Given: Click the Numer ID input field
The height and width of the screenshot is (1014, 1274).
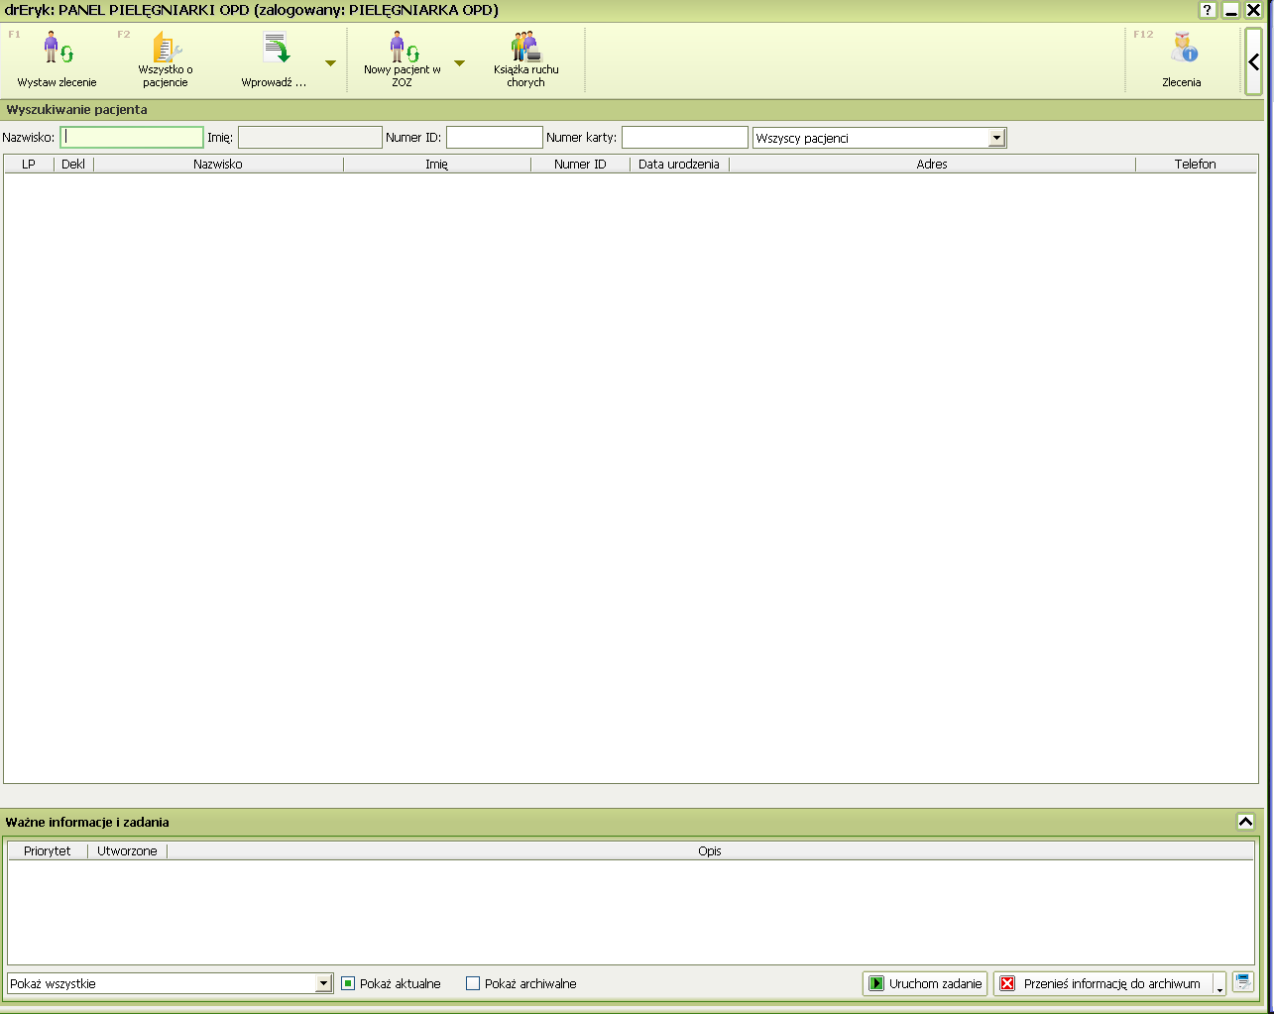Looking at the screenshot, I should pyautogui.click(x=495, y=138).
